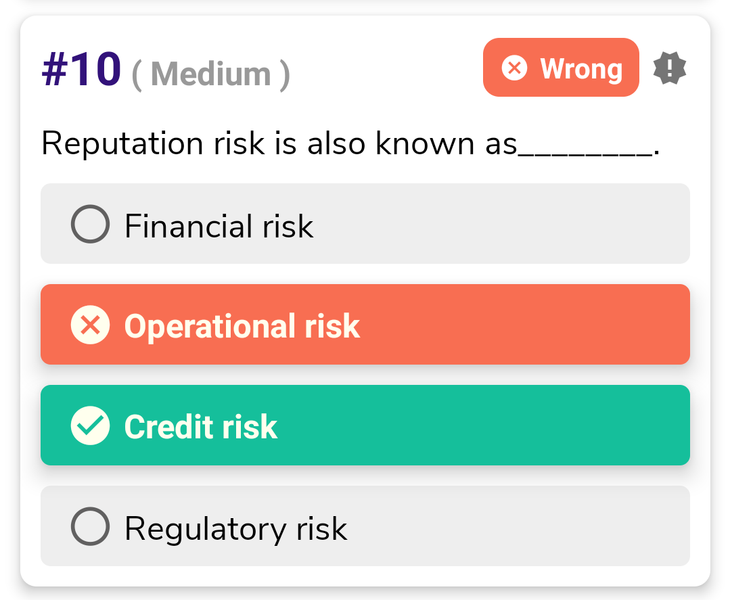Click the checkmark icon beside Credit risk
Viewport: 730px width, 600px height.
[90, 426]
